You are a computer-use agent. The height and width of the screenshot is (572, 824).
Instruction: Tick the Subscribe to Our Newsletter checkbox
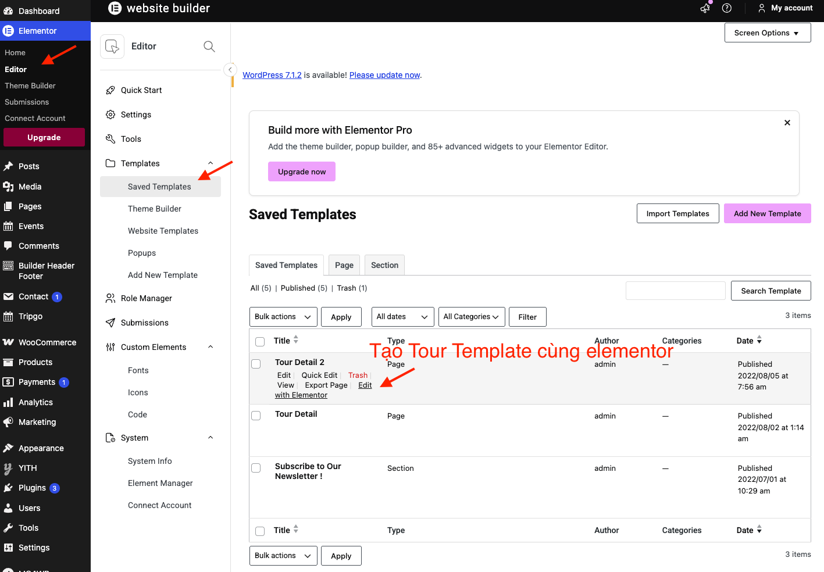pos(256,468)
